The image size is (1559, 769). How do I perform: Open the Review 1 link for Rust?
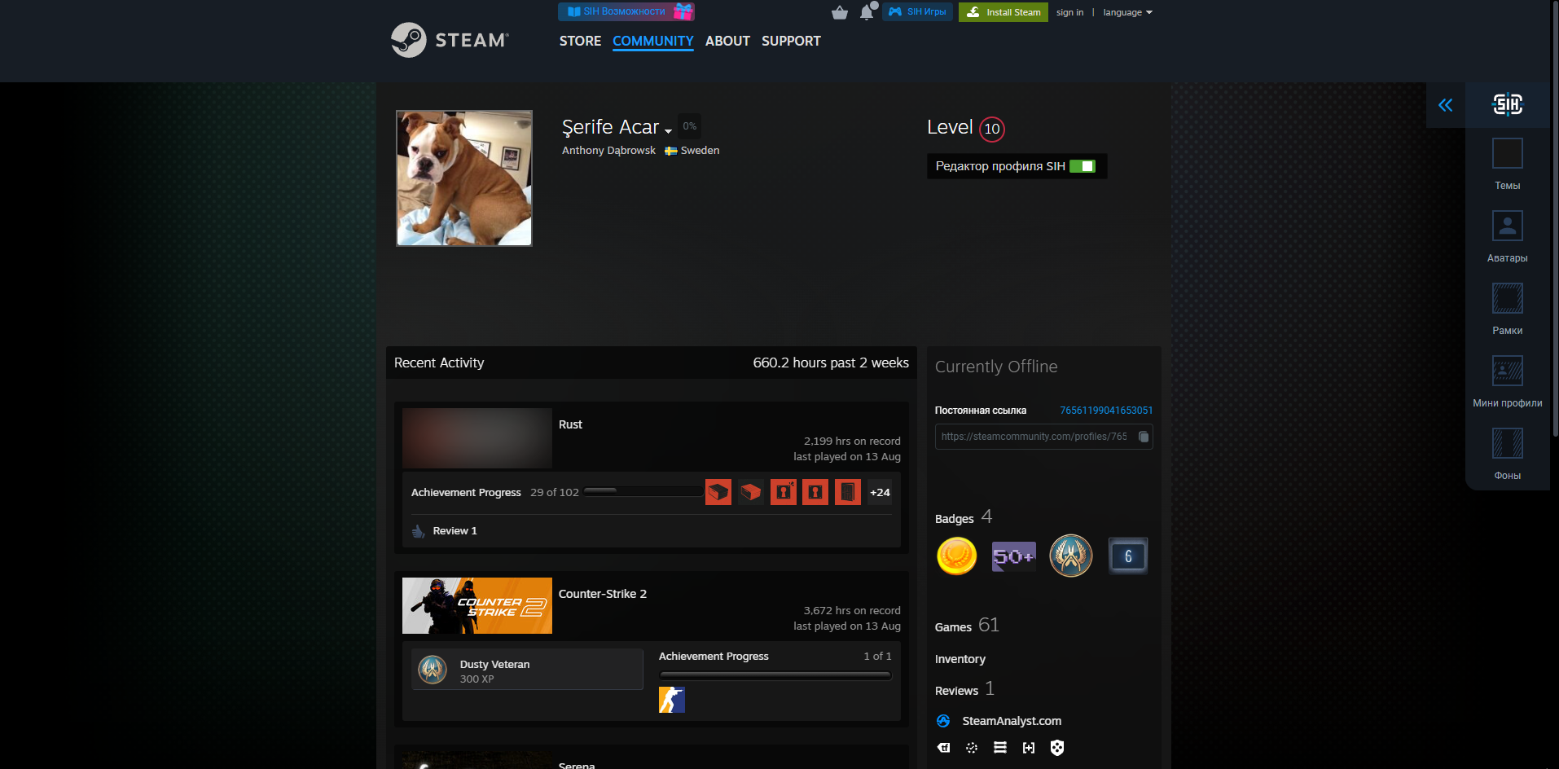(x=455, y=531)
